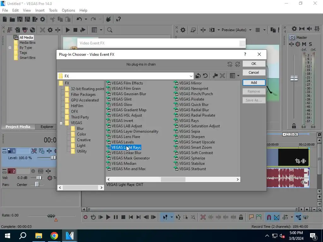Open Project Properties gear in main toolbar
The image size is (323, 242).
(x=43, y=19)
